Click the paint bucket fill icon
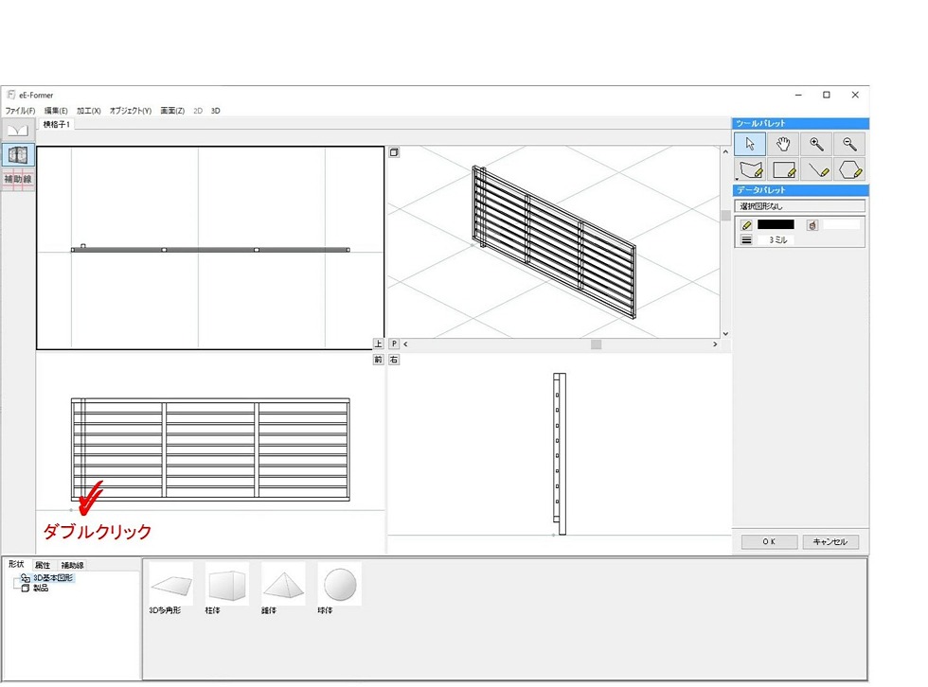Image resolution: width=928 pixels, height=687 pixels. (812, 225)
